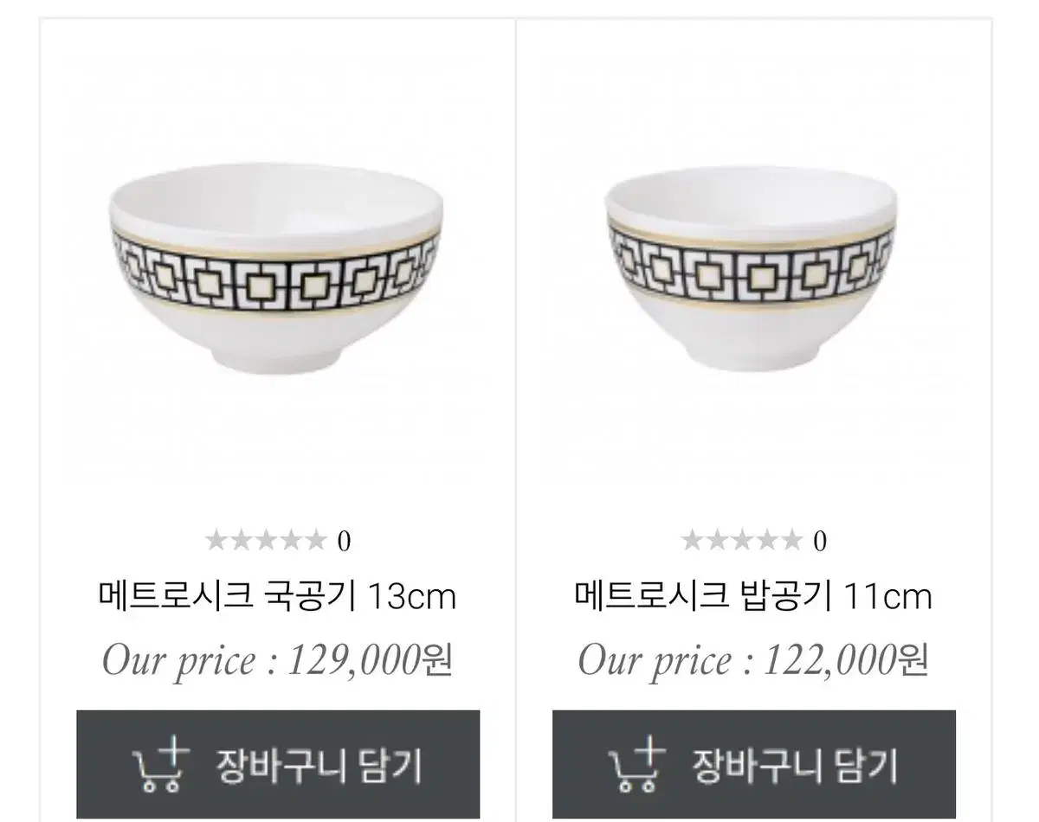The width and height of the screenshot is (1039, 822).
Task: Click fifth rating star of 밥공기 11cm
Action: pyautogui.click(x=791, y=542)
